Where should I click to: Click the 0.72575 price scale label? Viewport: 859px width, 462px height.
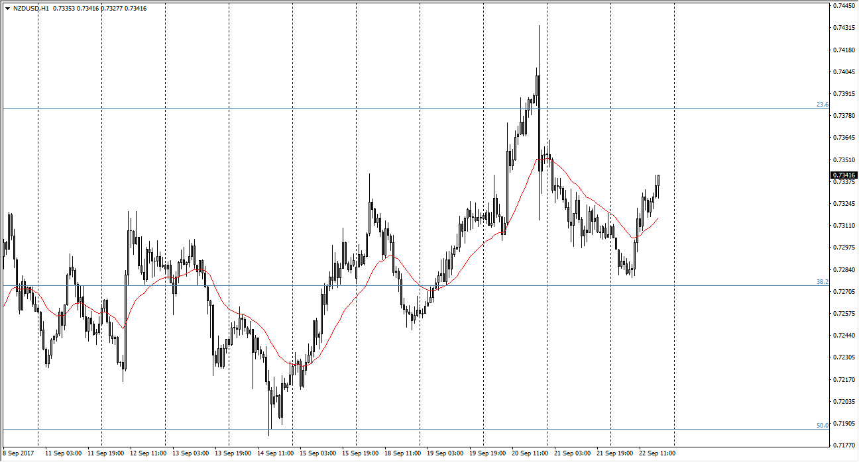[x=843, y=313]
